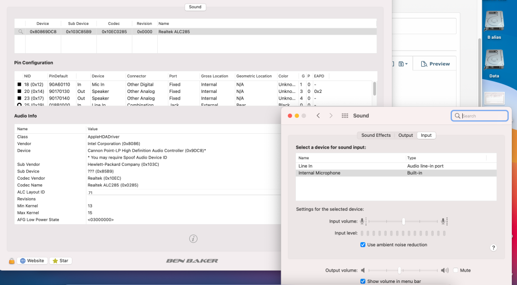Go back in Sound preferences

[x=318, y=116]
